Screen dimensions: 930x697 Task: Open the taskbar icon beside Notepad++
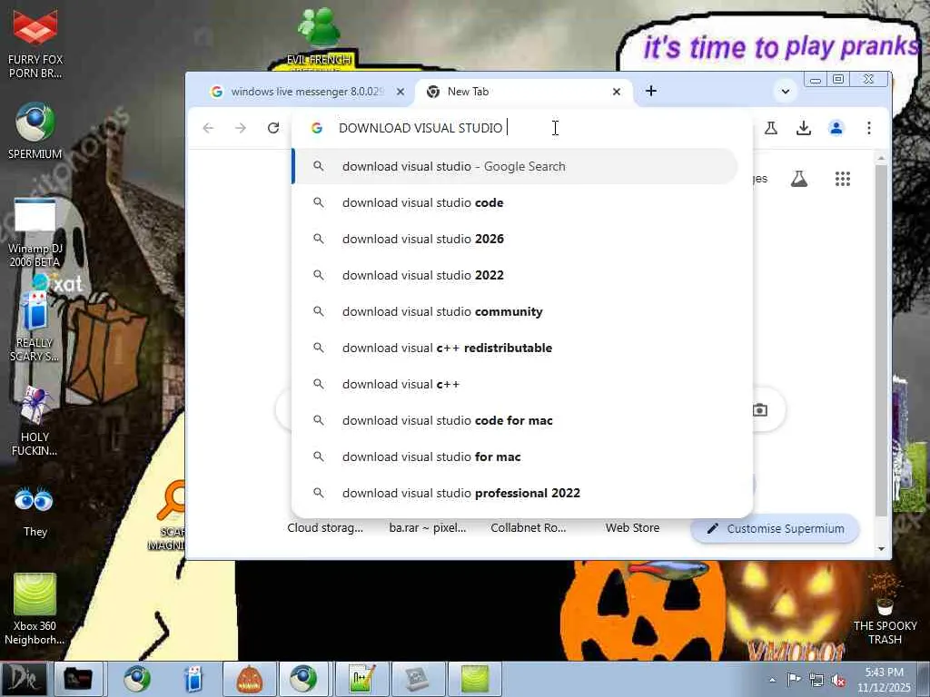pyautogui.click(x=418, y=679)
